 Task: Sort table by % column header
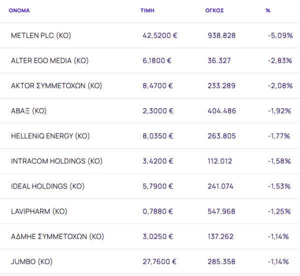(268, 10)
